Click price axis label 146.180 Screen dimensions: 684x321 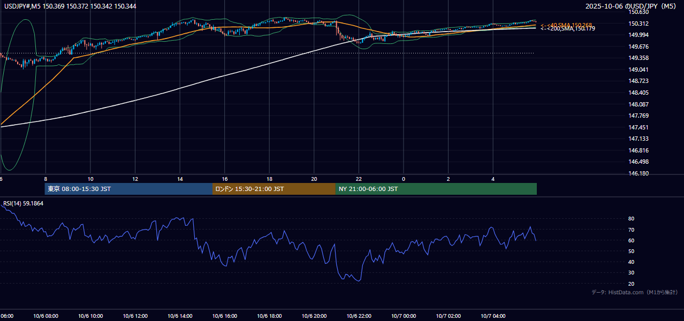pyautogui.click(x=639, y=173)
